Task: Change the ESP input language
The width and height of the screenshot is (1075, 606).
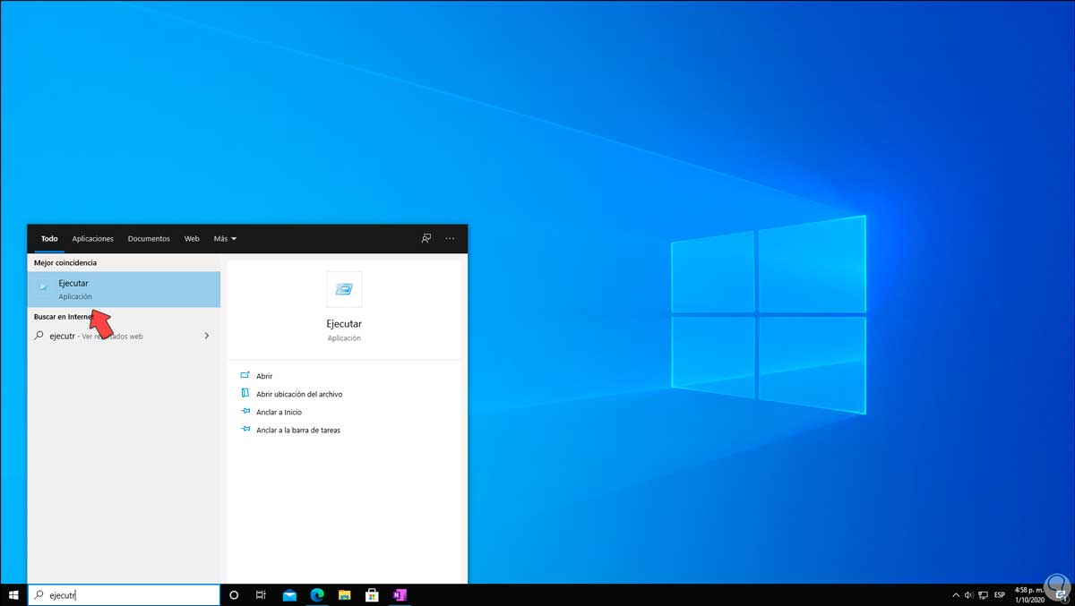Action: (1000, 594)
